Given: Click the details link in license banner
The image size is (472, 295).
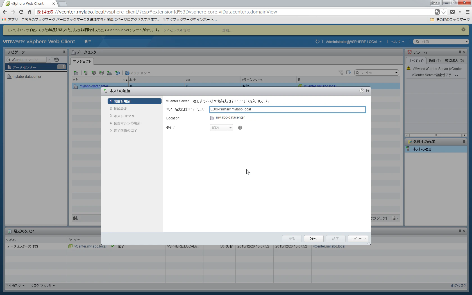Looking at the screenshot, I should 227,30.
